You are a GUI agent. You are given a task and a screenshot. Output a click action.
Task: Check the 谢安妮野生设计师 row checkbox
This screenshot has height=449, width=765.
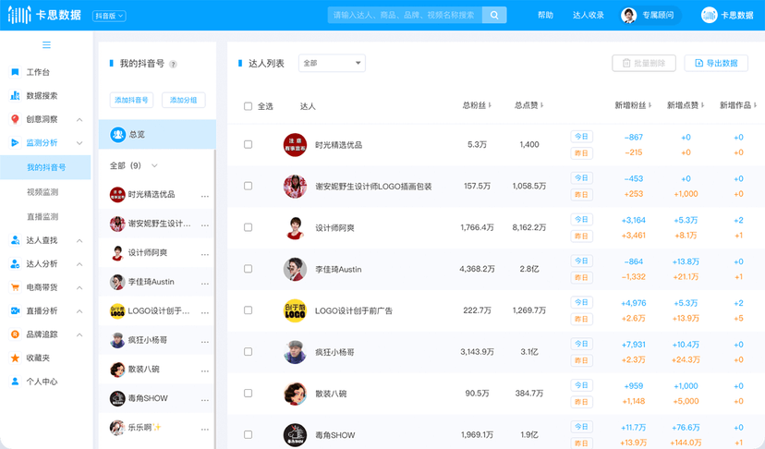pyautogui.click(x=248, y=186)
